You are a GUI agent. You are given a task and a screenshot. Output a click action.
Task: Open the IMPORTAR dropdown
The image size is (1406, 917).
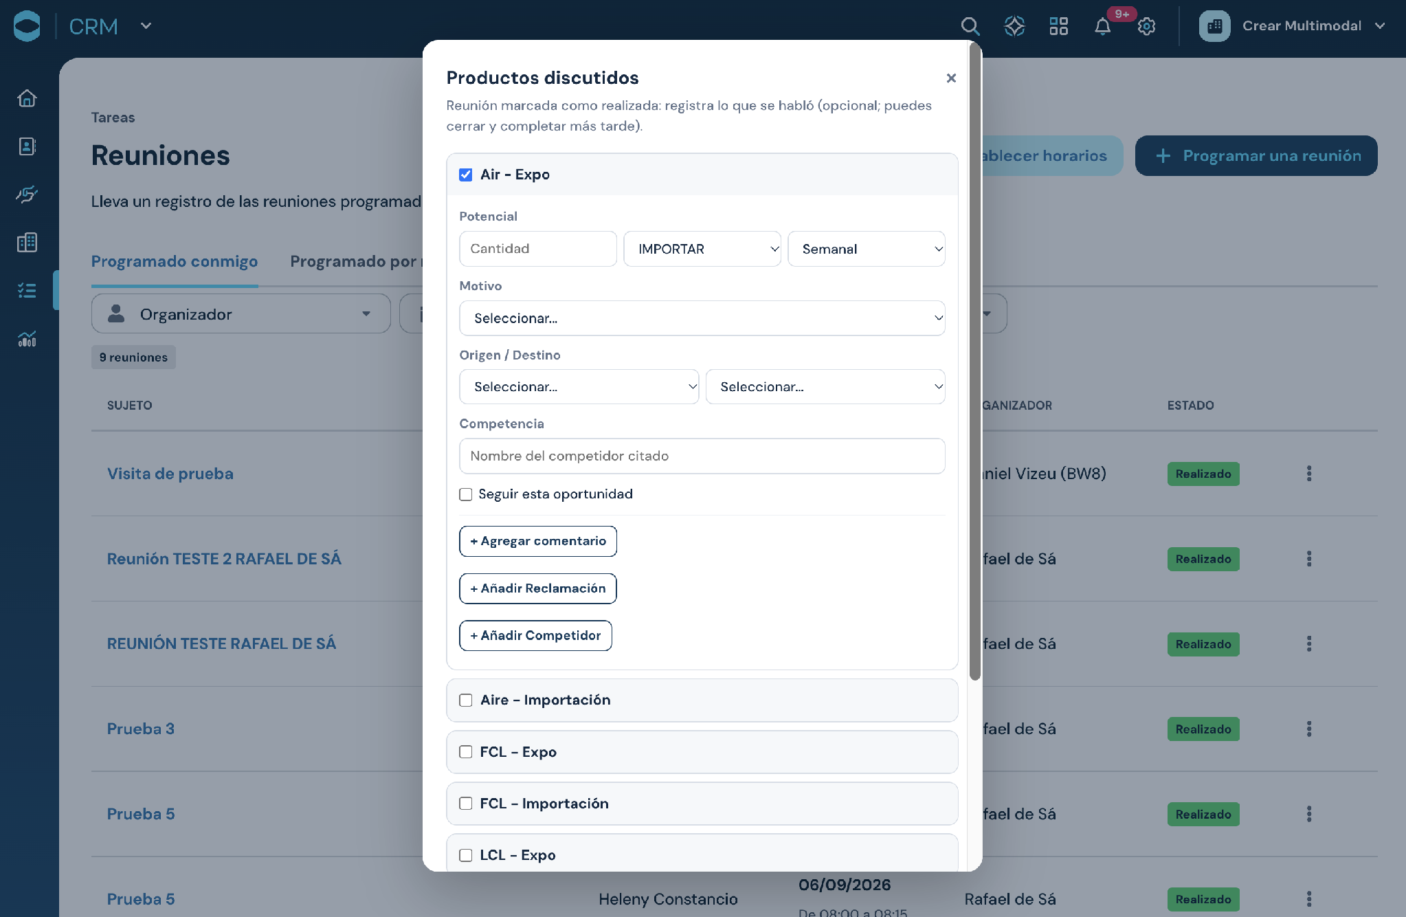(x=702, y=249)
